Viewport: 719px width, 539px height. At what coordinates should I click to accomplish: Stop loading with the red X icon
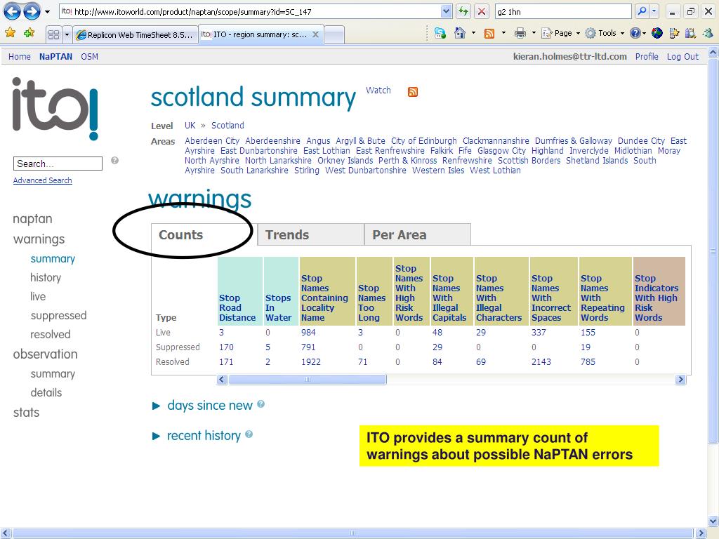482,11
